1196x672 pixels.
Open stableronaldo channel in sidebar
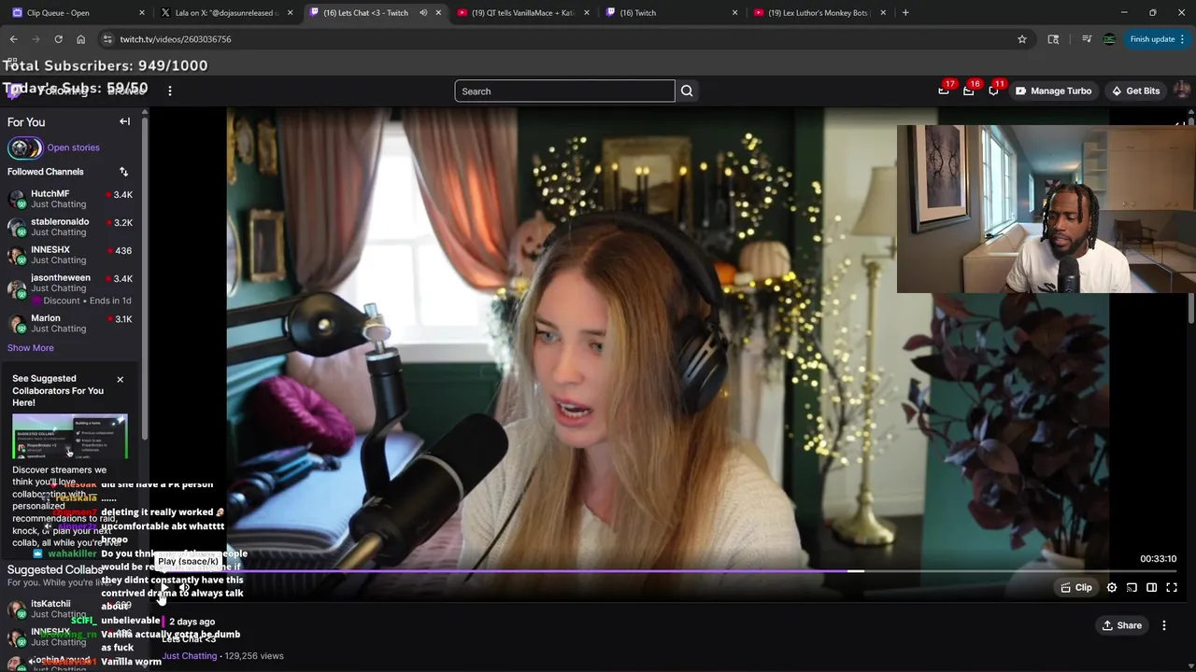coord(70,227)
